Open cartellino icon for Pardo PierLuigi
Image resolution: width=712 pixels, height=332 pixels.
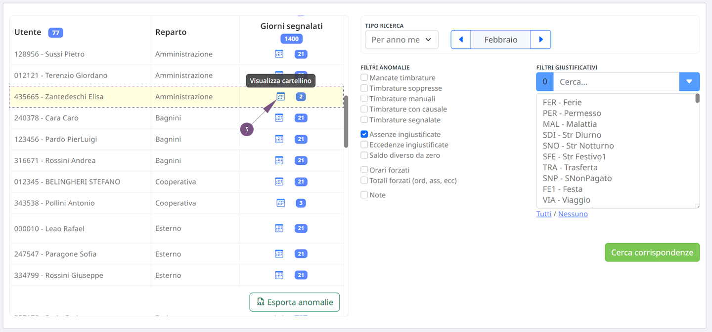279,139
